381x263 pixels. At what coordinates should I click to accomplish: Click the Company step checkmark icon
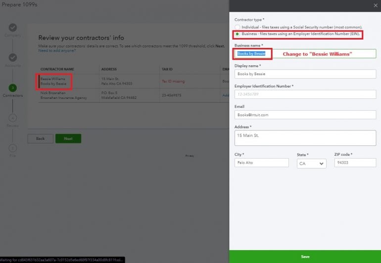(13, 28)
